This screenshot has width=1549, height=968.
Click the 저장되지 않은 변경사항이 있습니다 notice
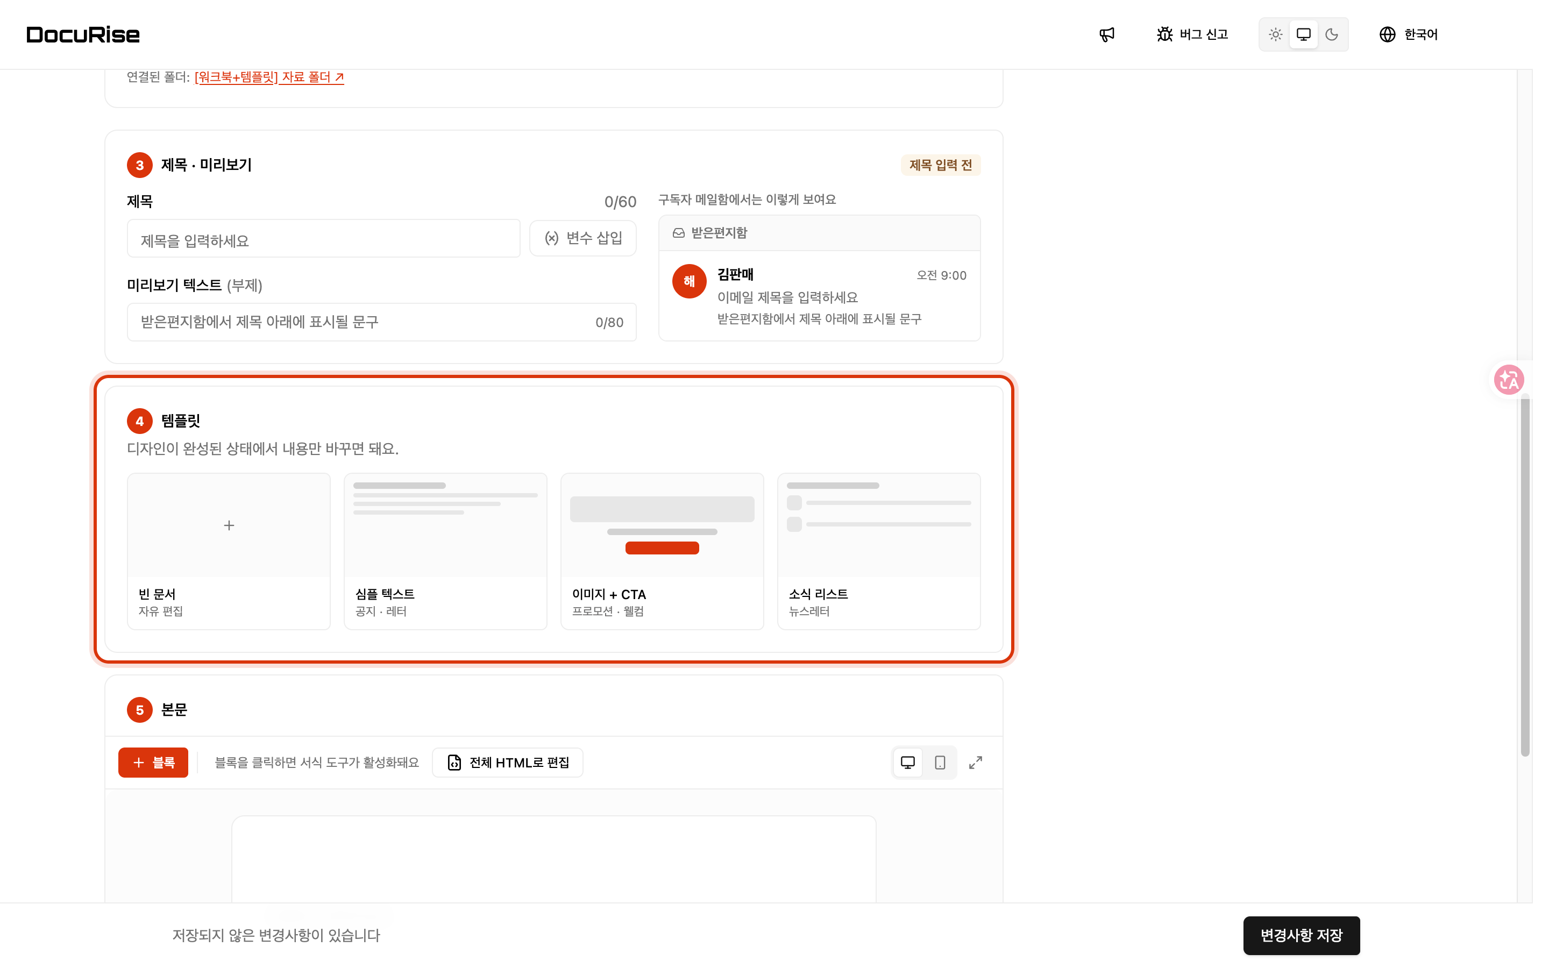pos(276,935)
